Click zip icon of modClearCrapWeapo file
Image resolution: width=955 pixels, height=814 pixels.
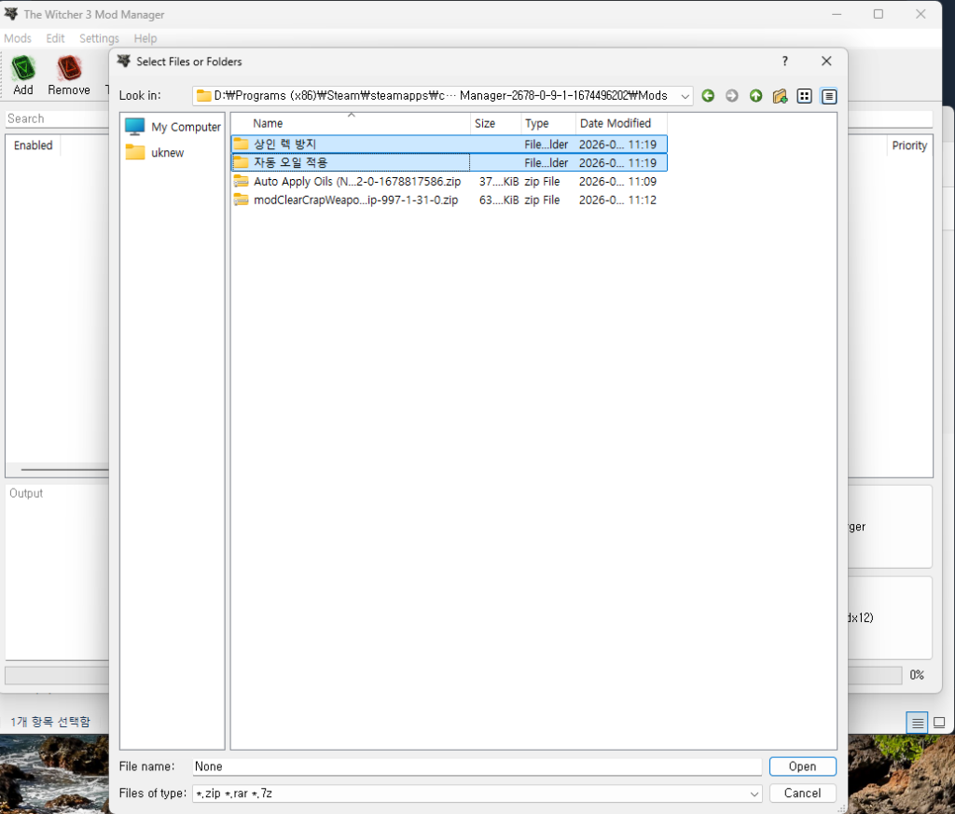(x=242, y=200)
